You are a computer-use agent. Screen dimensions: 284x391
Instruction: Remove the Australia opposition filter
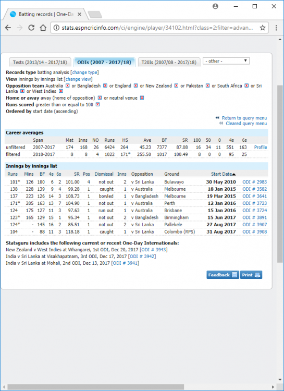point(67,85)
